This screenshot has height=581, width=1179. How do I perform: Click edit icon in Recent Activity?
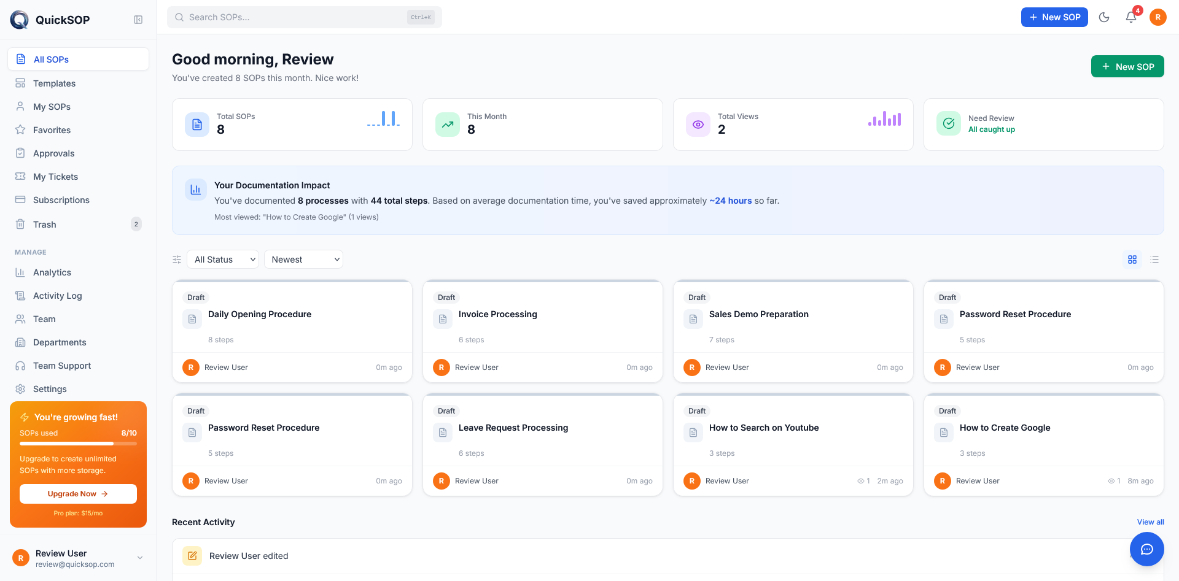192,556
